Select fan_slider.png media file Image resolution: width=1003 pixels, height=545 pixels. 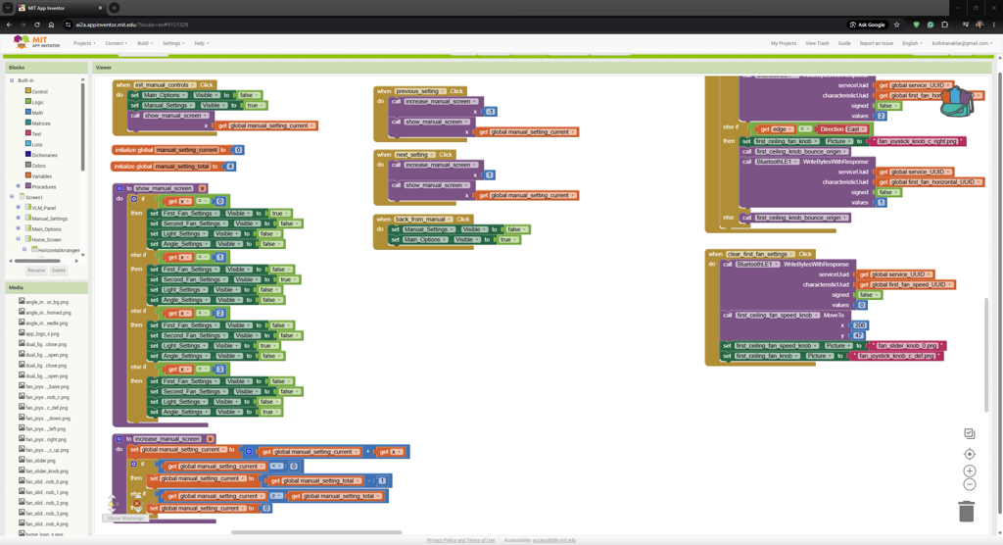(x=37, y=461)
